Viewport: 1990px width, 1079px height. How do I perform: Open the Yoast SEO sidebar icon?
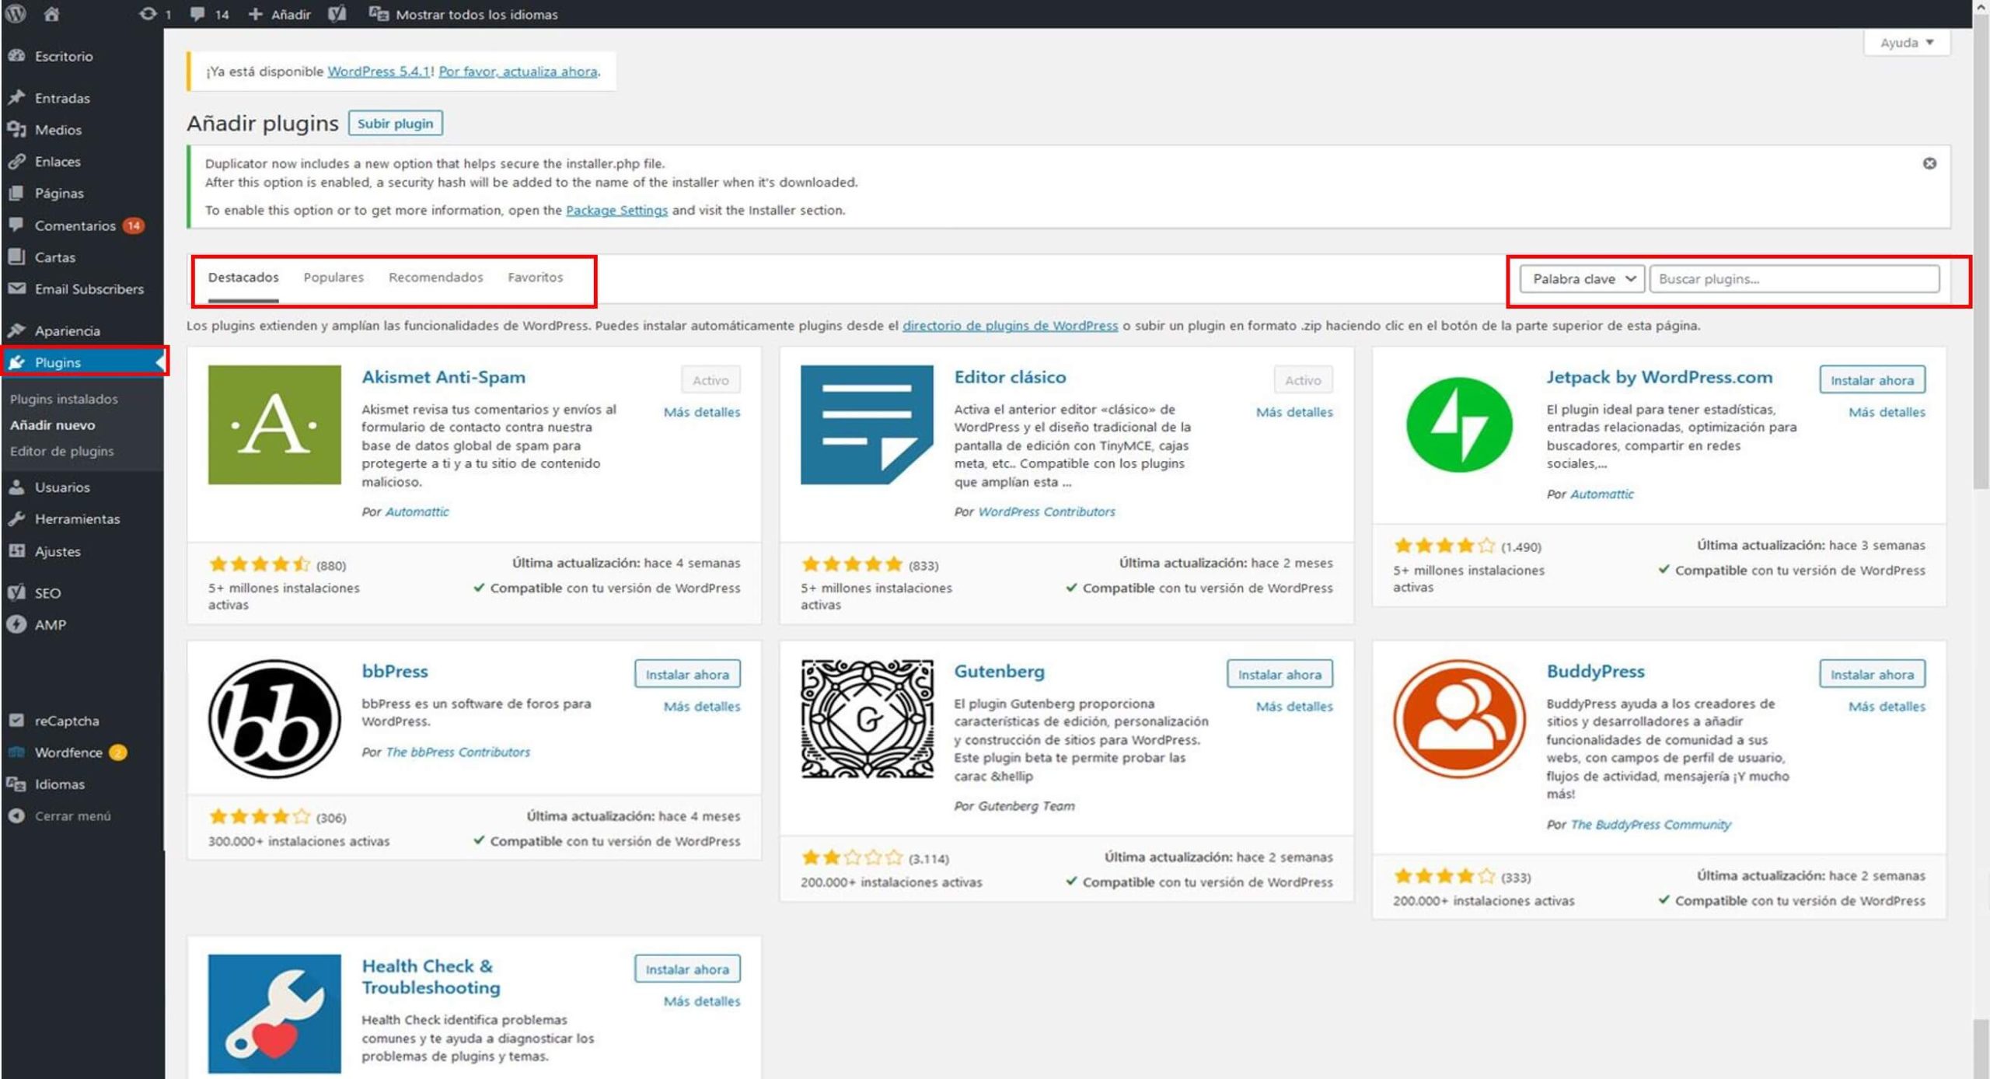(x=18, y=592)
